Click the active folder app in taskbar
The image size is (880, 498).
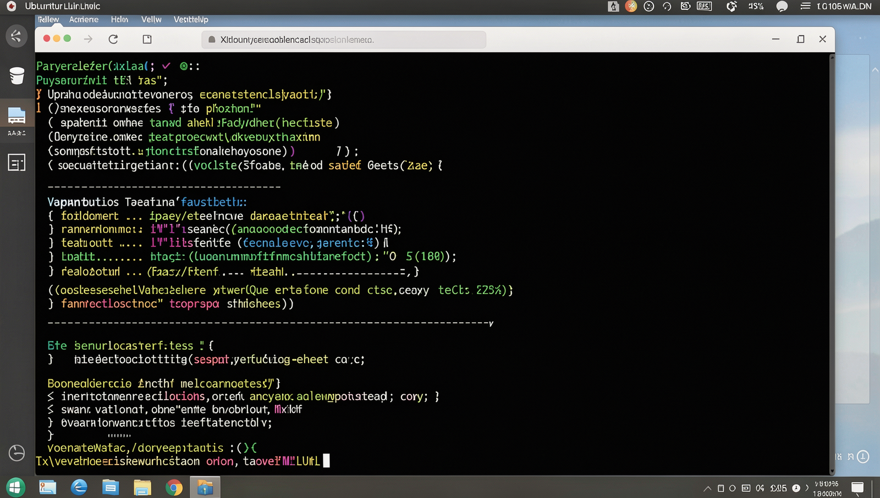pos(205,487)
